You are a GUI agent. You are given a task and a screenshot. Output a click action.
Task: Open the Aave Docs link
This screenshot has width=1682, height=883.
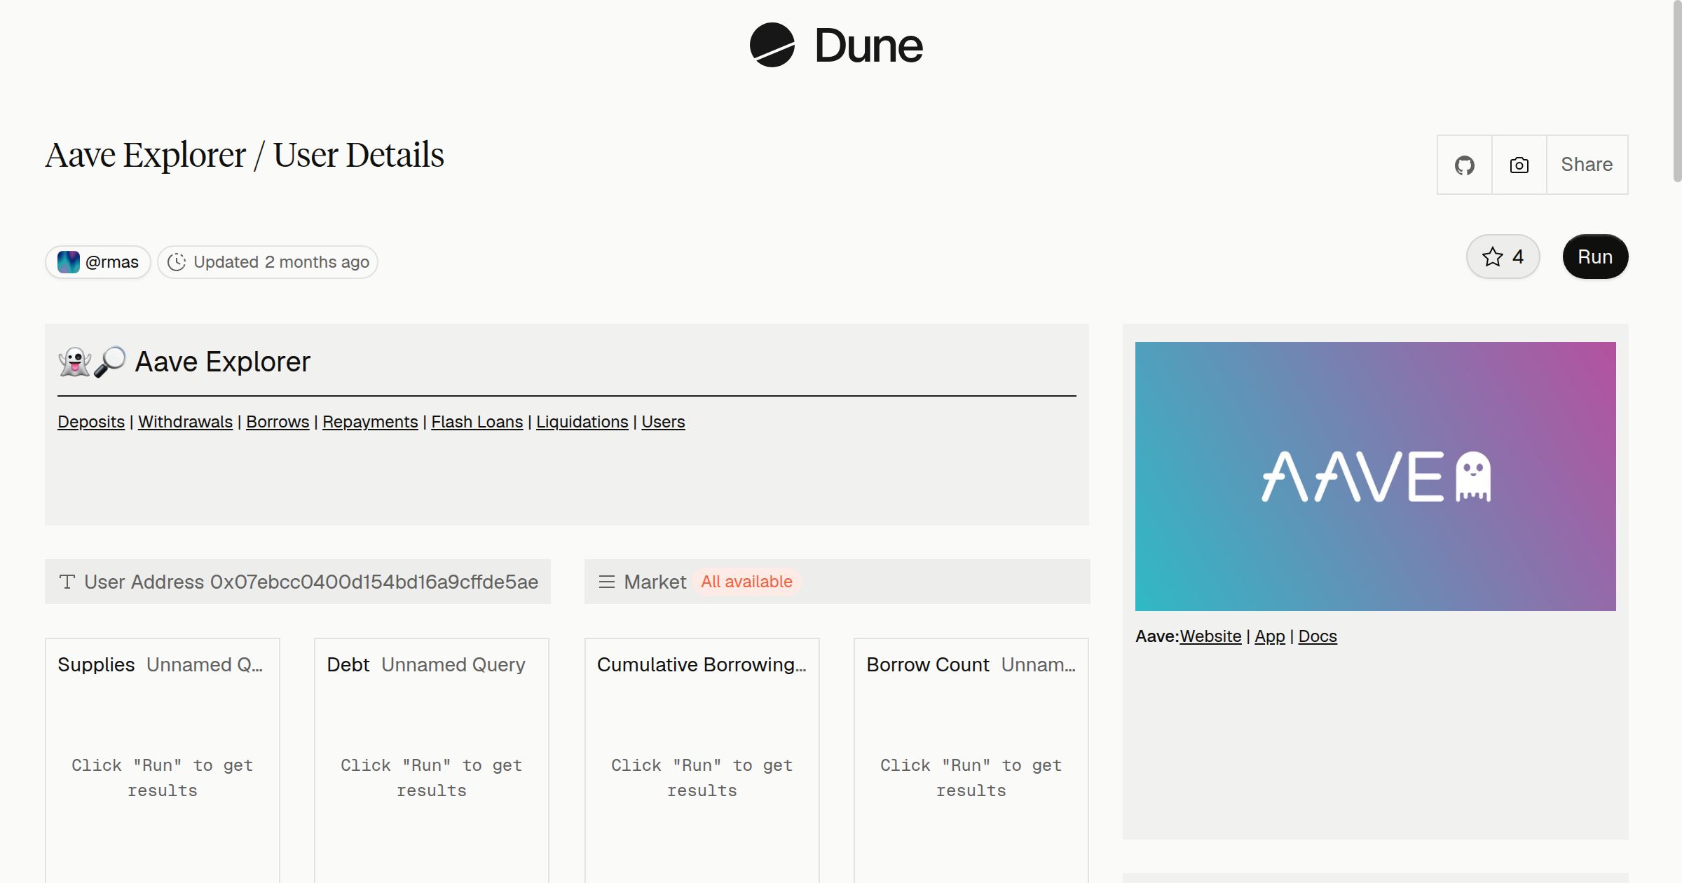[1318, 636]
